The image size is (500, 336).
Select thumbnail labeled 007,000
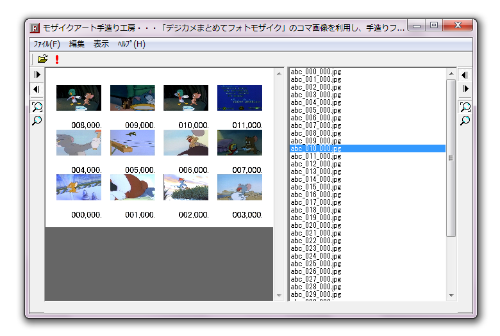click(x=240, y=143)
